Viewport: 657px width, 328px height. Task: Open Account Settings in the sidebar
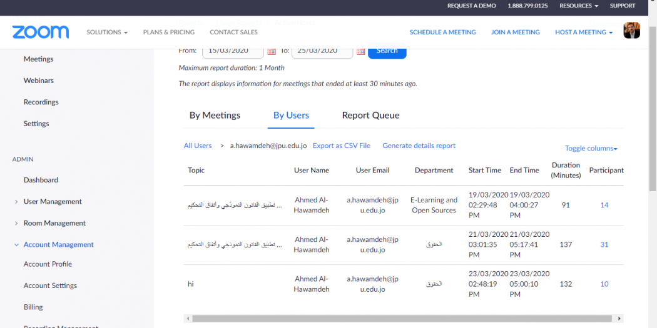[x=50, y=286]
